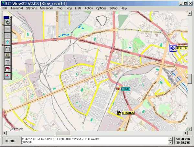This screenshot has height=147, width=194.
Task: Click the vertical map scrollbar thumb
Action: [190, 79]
